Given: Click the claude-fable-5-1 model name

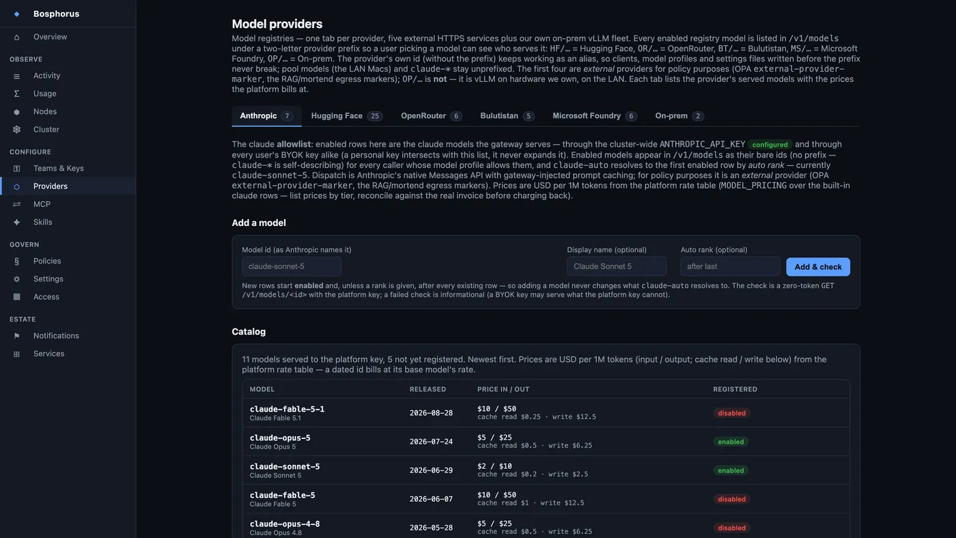Looking at the screenshot, I should [x=287, y=409].
